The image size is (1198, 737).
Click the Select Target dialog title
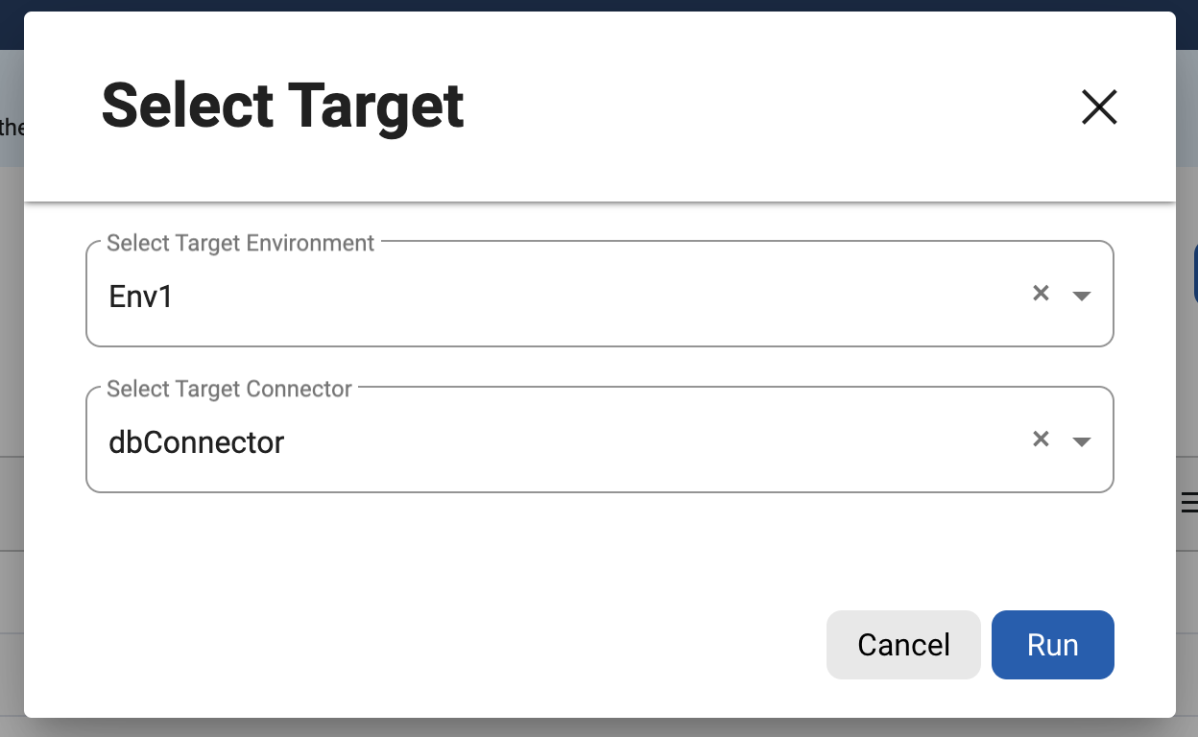coord(282,106)
